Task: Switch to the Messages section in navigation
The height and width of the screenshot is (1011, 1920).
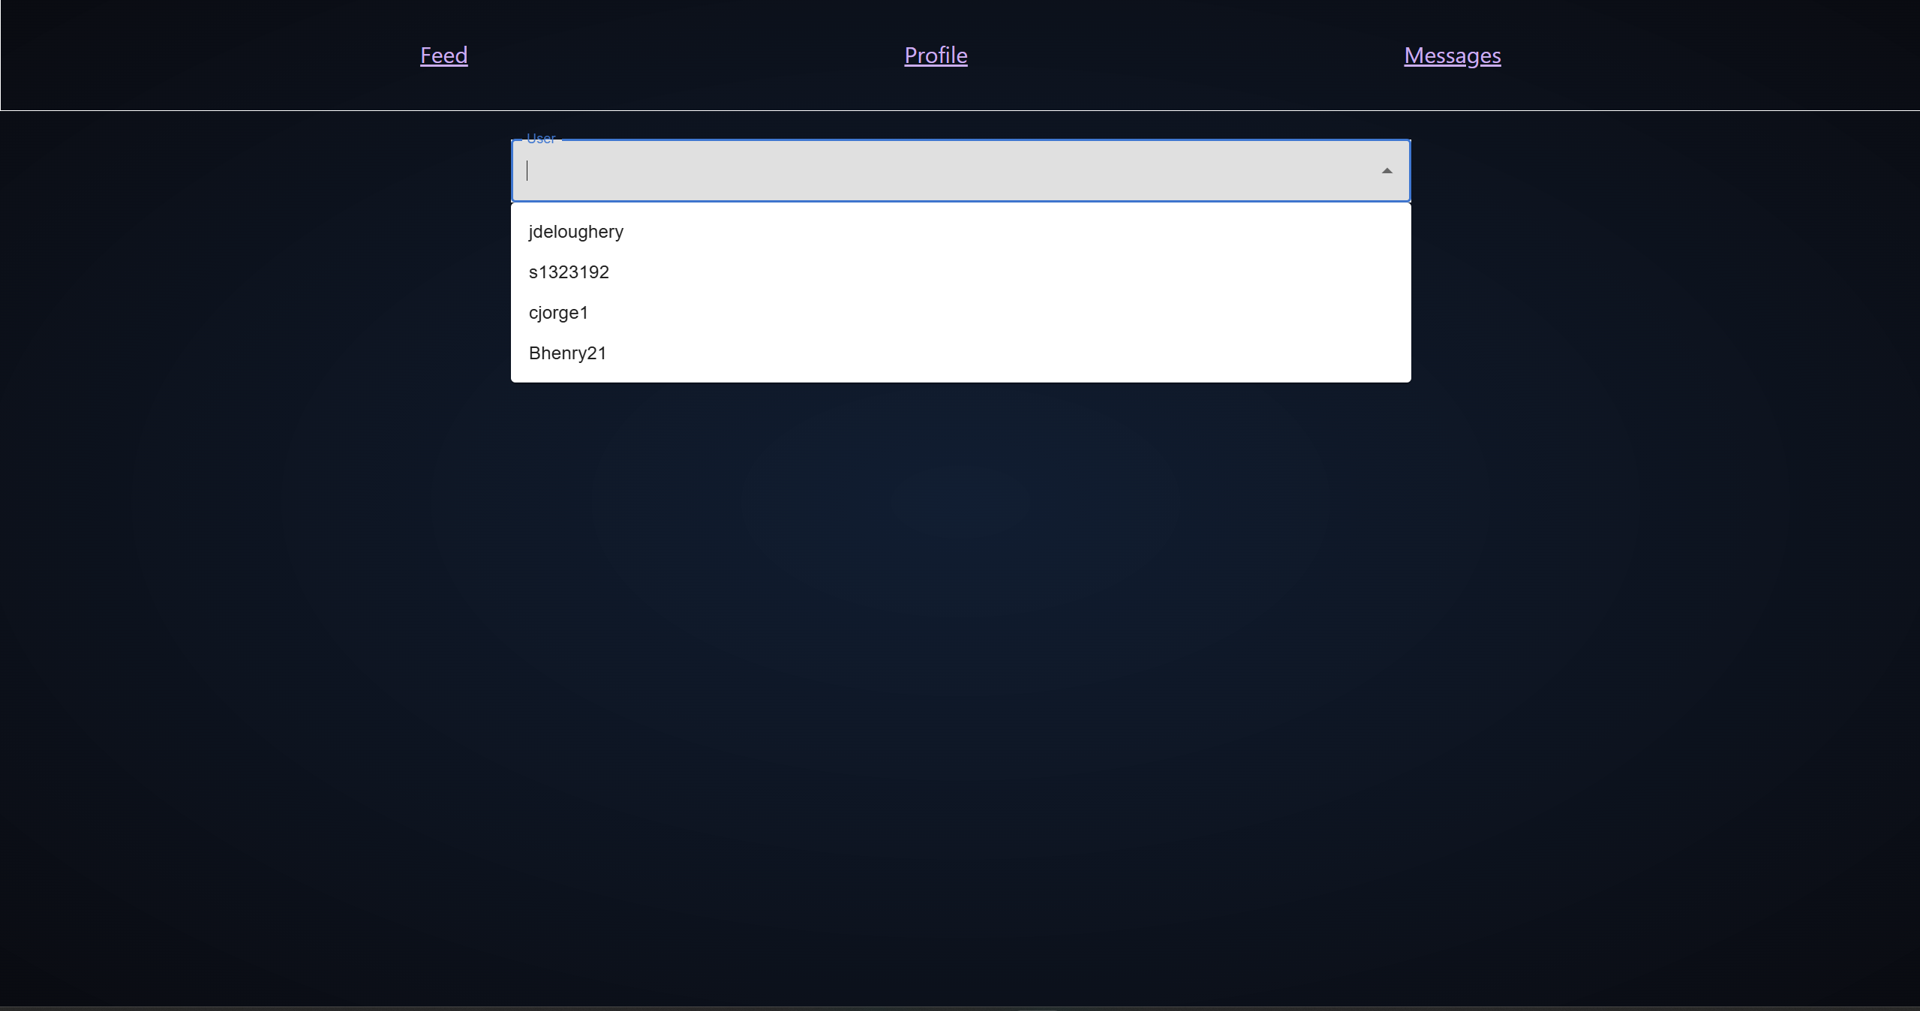Action: (1452, 55)
